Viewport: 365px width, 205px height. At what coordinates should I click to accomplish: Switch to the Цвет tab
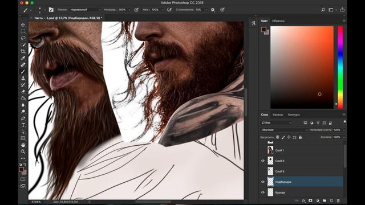click(264, 21)
